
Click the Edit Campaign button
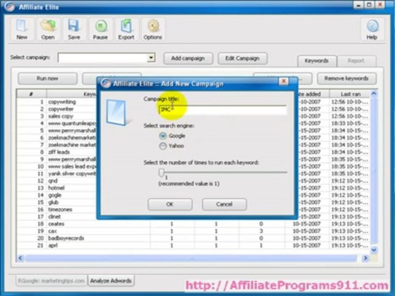pyautogui.click(x=242, y=58)
